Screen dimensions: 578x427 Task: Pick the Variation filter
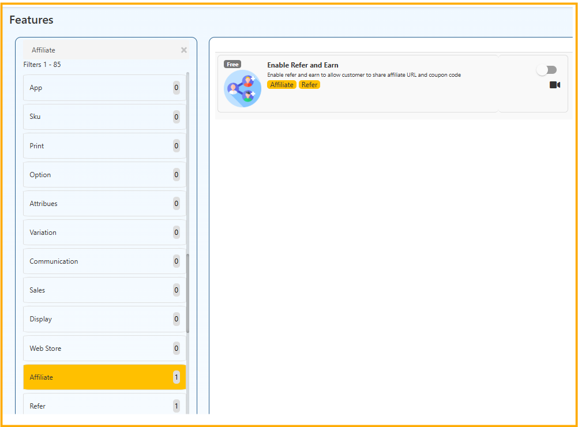pos(104,233)
